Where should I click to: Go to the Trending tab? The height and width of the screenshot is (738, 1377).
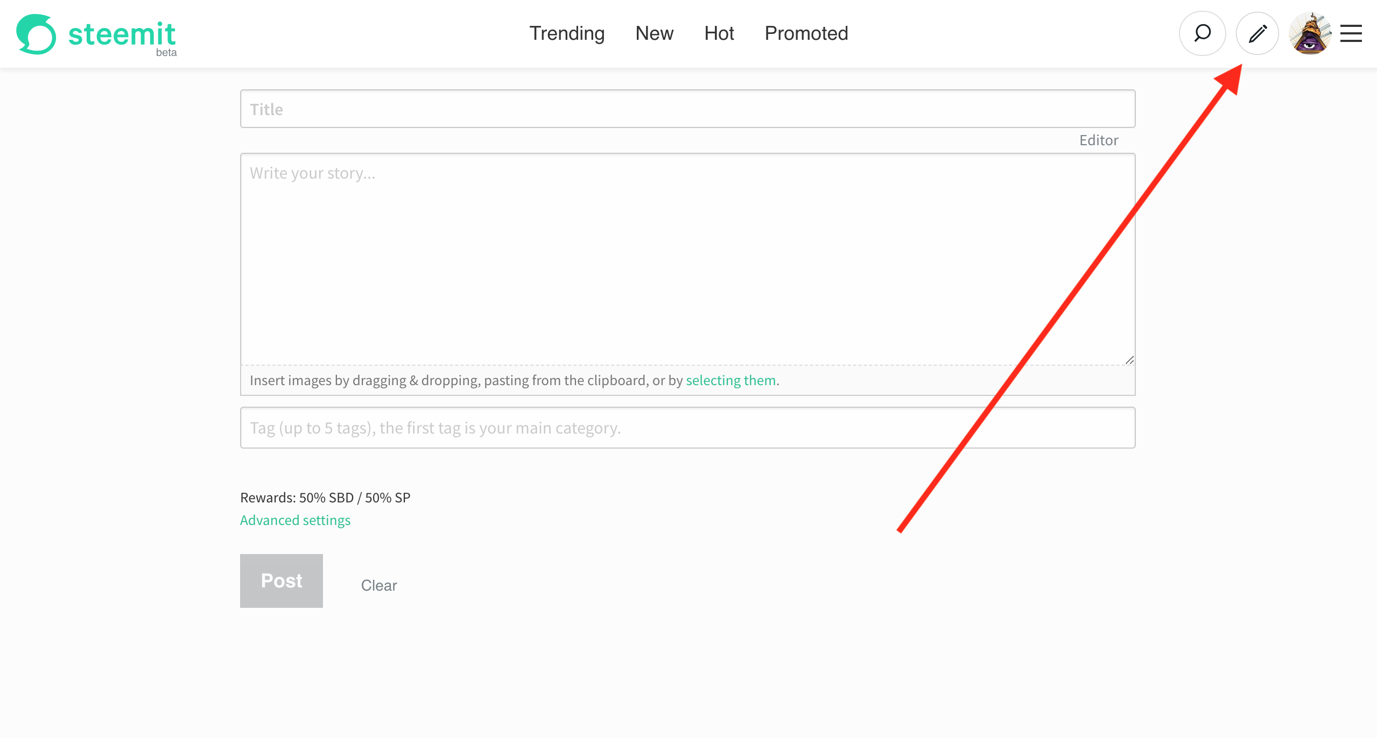(567, 33)
